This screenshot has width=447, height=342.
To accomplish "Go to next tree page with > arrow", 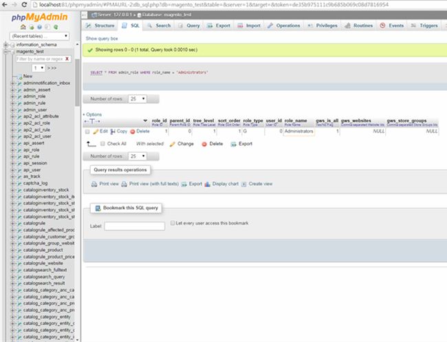I will point(48,68).
